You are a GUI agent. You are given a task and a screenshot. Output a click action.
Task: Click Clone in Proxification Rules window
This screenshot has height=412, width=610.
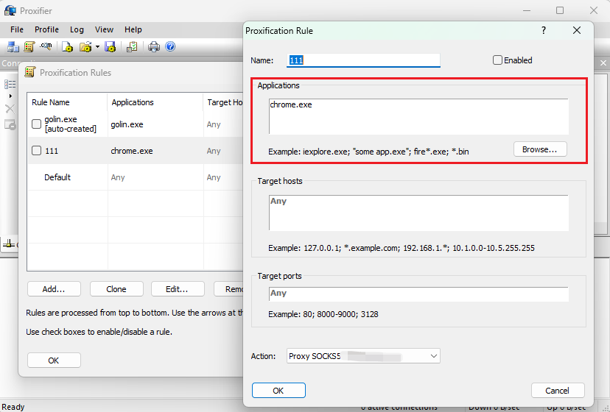(x=116, y=289)
